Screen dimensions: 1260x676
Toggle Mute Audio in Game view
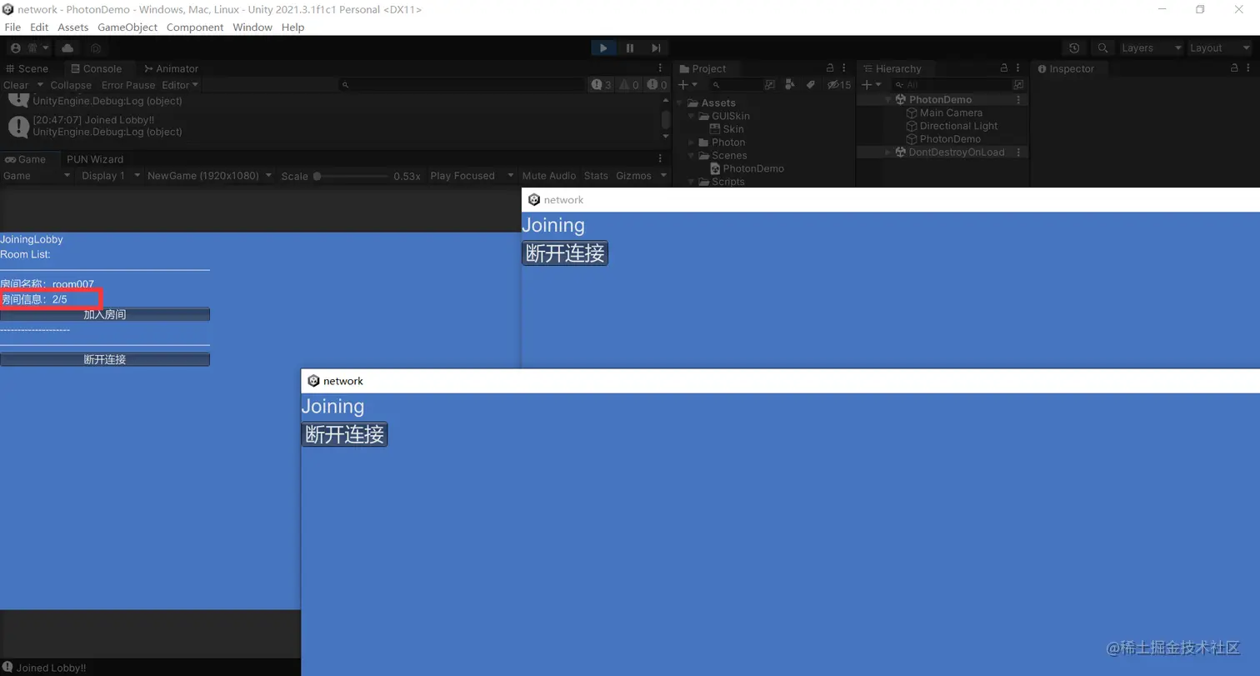(549, 176)
